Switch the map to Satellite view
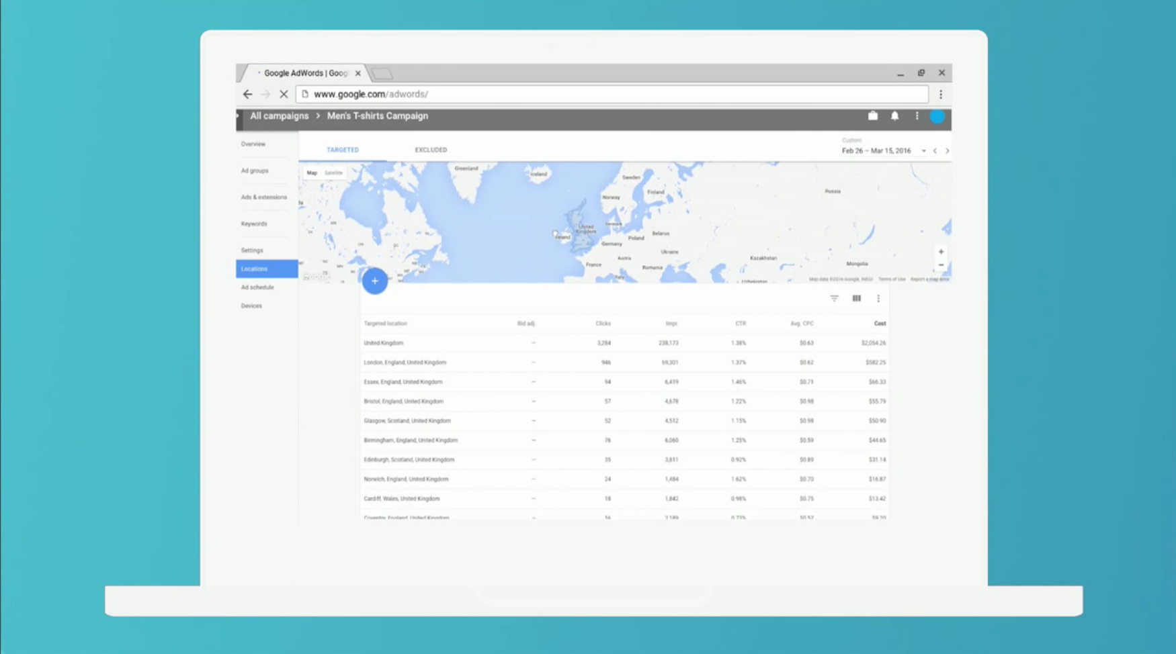The height and width of the screenshot is (654, 1176). click(333, 173)
